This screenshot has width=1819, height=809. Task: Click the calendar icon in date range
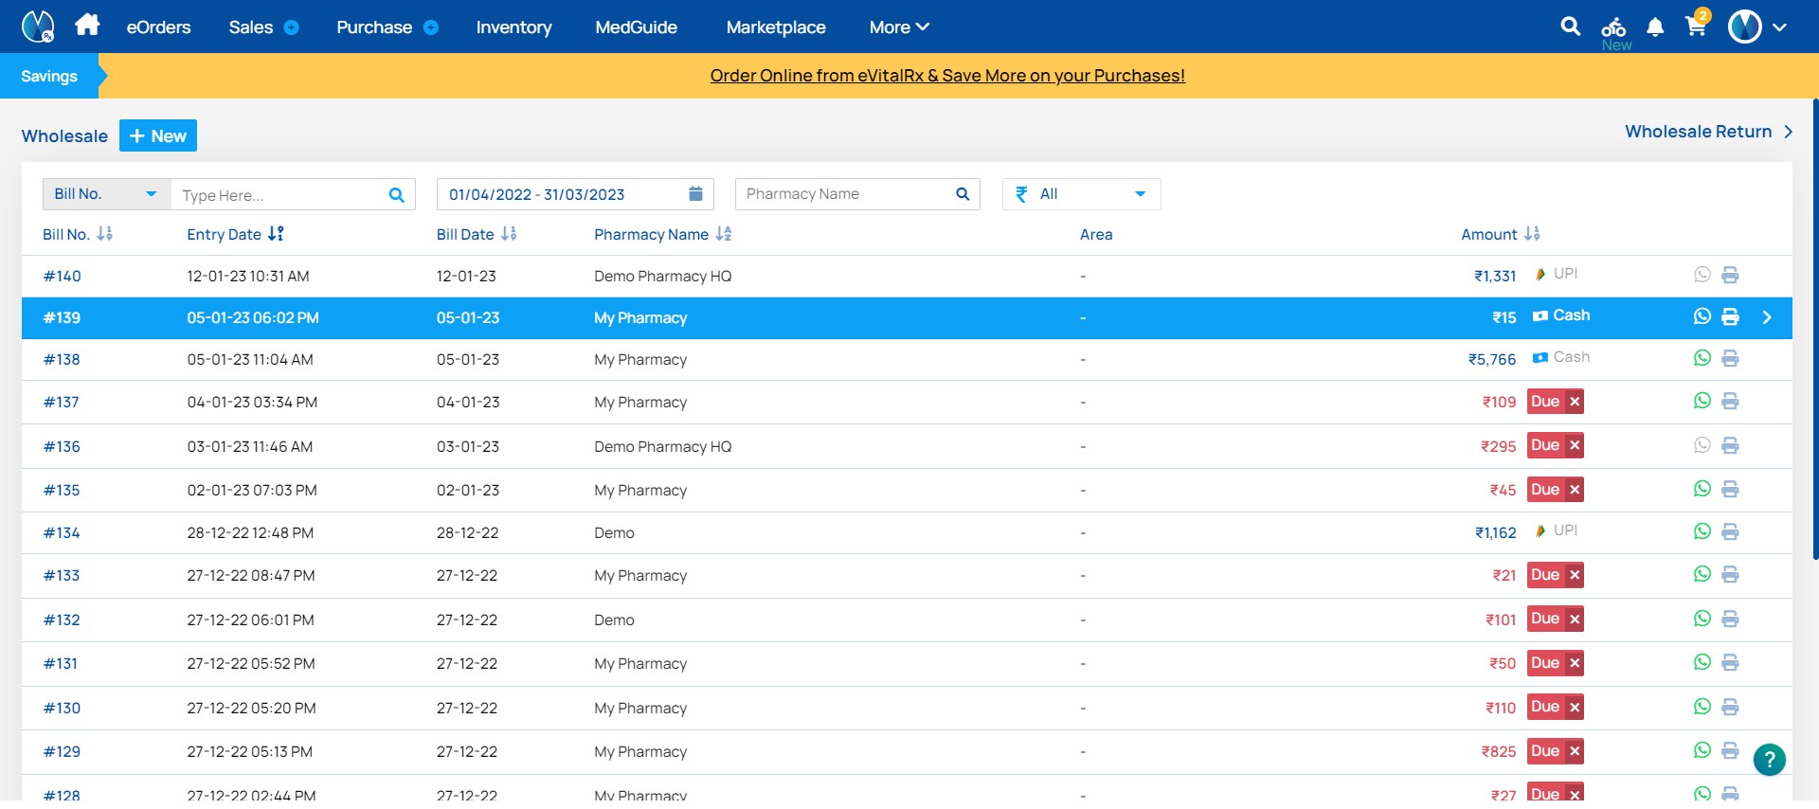695,194
